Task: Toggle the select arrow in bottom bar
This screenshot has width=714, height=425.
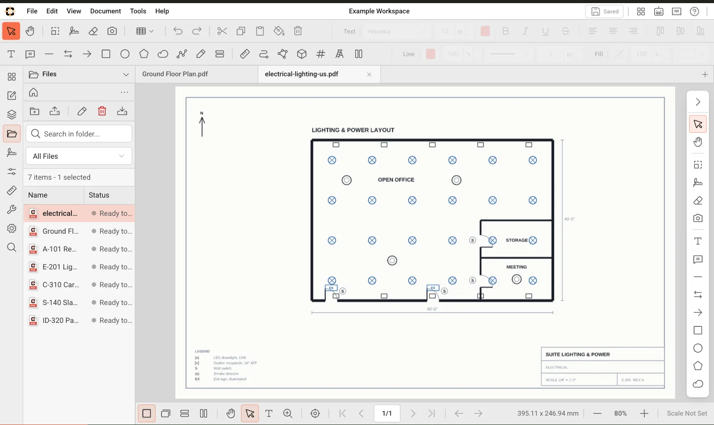Action: pyautogui.click(x=250, y=413)
